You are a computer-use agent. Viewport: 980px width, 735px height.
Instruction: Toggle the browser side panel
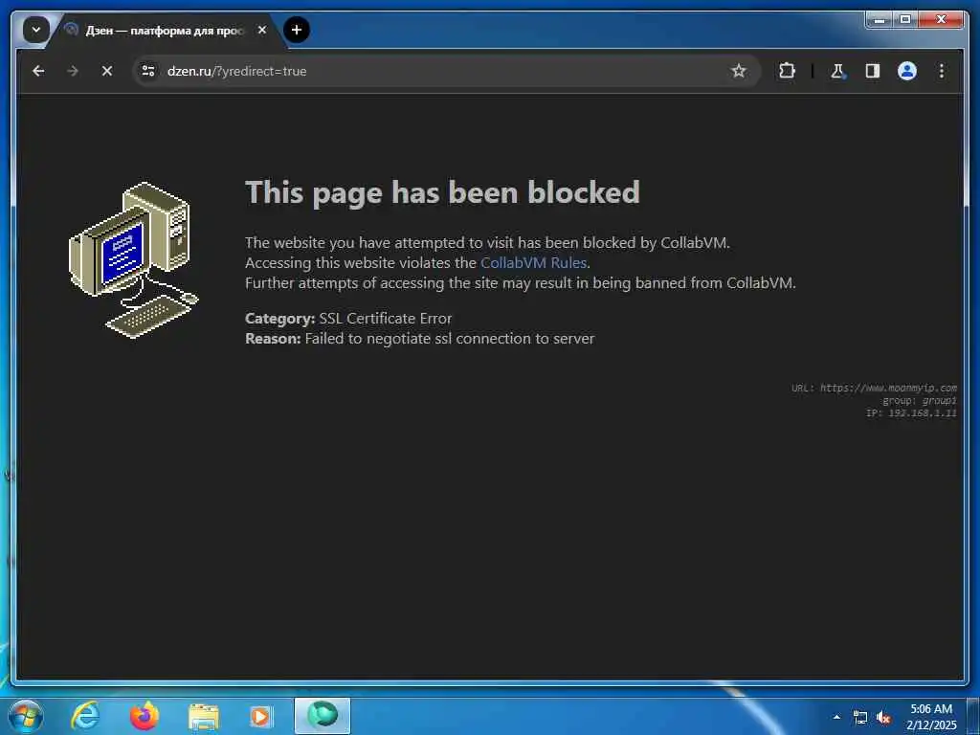[873, 71]
